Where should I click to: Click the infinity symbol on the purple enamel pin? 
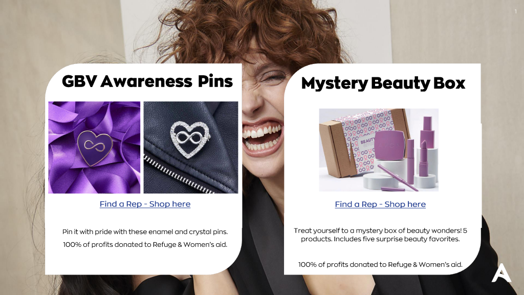(95, 145)
